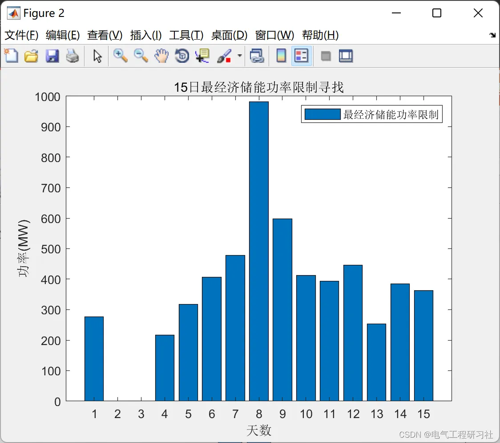Enable the Pan hand tool
Screen dimensions: 500x443
pyautogui.click(x=161, y=56)
